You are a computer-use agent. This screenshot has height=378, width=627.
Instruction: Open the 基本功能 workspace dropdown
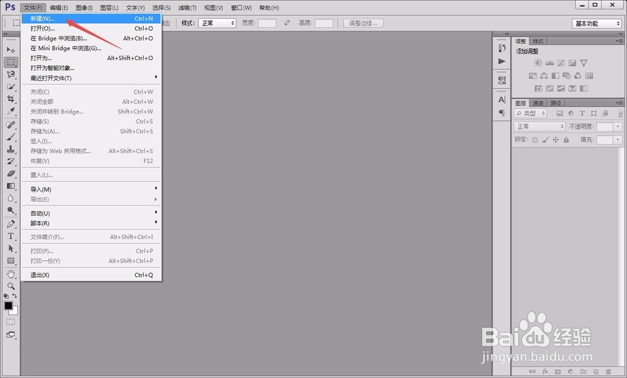point(596,23)
